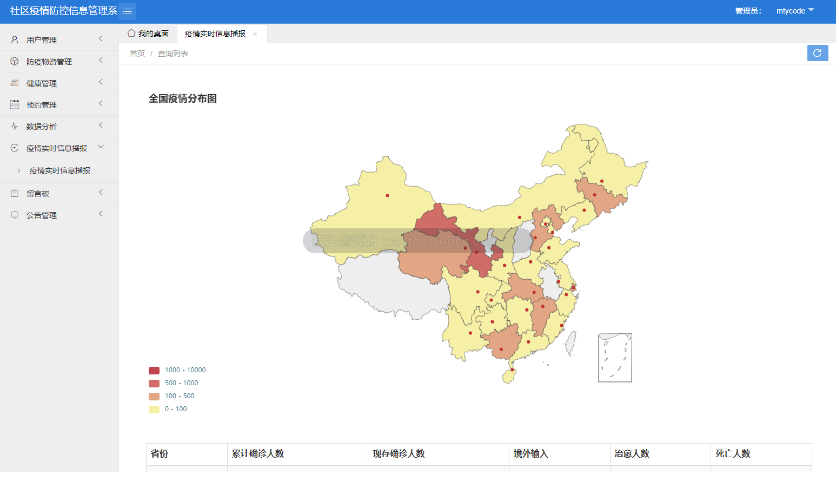This screenshot has width=836, height=481.
Task: Close the 疫情实时信息播报 tab
Action: [x=255, y=34]
